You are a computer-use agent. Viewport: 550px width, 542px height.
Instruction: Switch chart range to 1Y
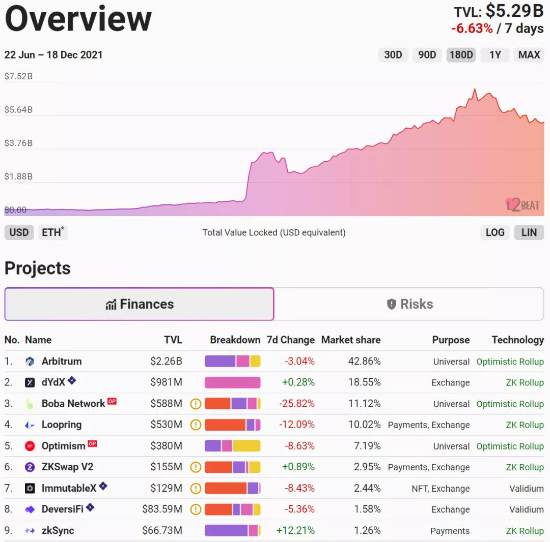495,55
